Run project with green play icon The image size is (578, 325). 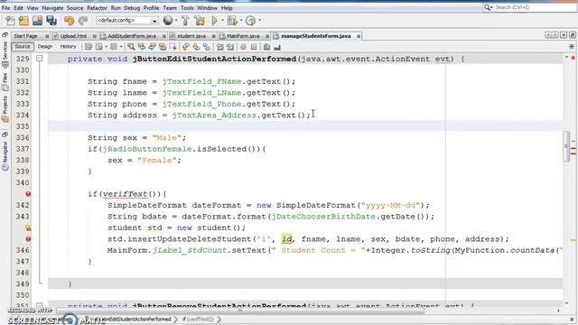(215, 21)
